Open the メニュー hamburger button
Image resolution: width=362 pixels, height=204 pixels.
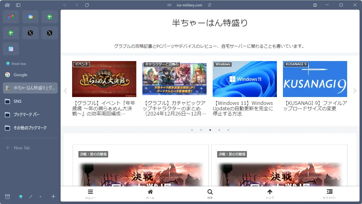[91, 194]
